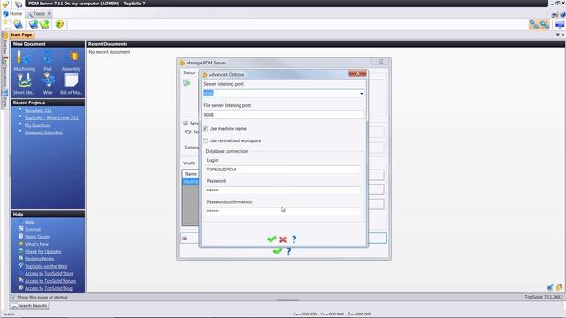The height and width of the screenshot is (318, 566).
Task: Click the orange icon at bottom right corner
Action: pos(559,287)
